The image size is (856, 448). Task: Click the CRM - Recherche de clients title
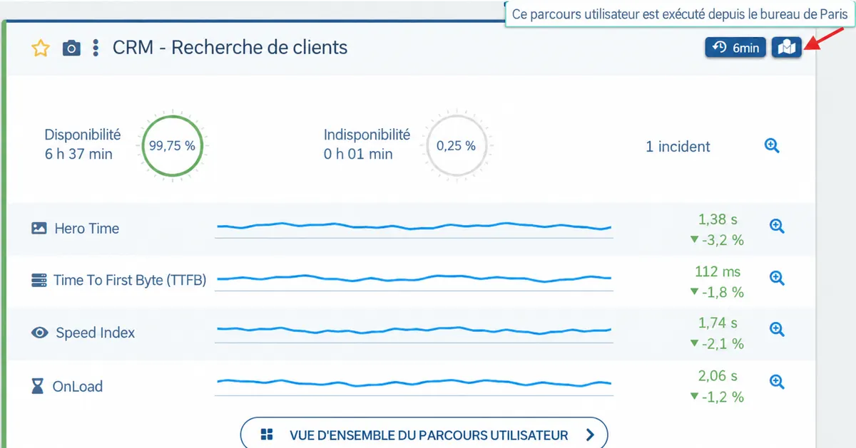(x=230, y=48)
